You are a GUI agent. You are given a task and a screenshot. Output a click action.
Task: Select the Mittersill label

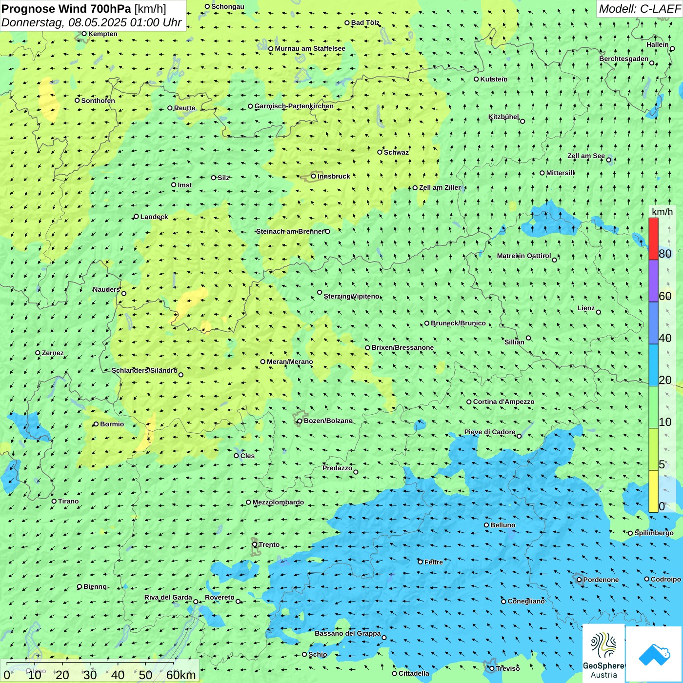(561, 173)
